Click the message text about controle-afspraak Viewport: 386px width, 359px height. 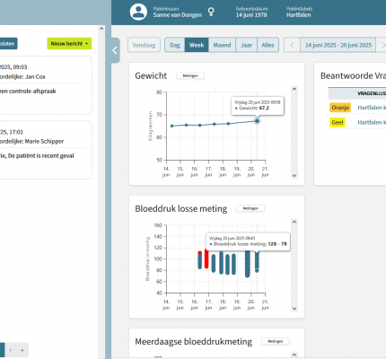coord(28,92)
